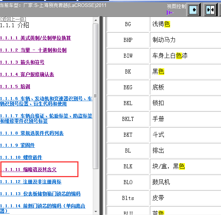Open 1.1.1.1 美式英制/公制单位换算
Image resolution: width=221 pixels, height=215 pixels.
coord(35,38)
